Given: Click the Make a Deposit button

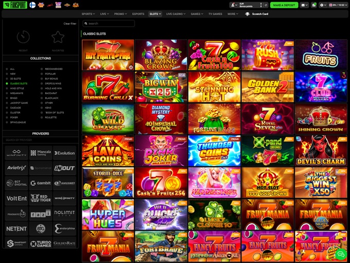Looking at the screenshot, I should (x=284, y=5).
